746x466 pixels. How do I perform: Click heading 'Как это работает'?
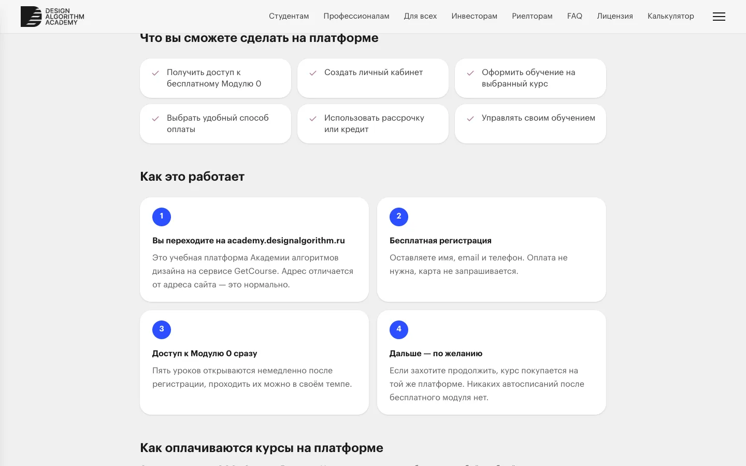(192, 177)
